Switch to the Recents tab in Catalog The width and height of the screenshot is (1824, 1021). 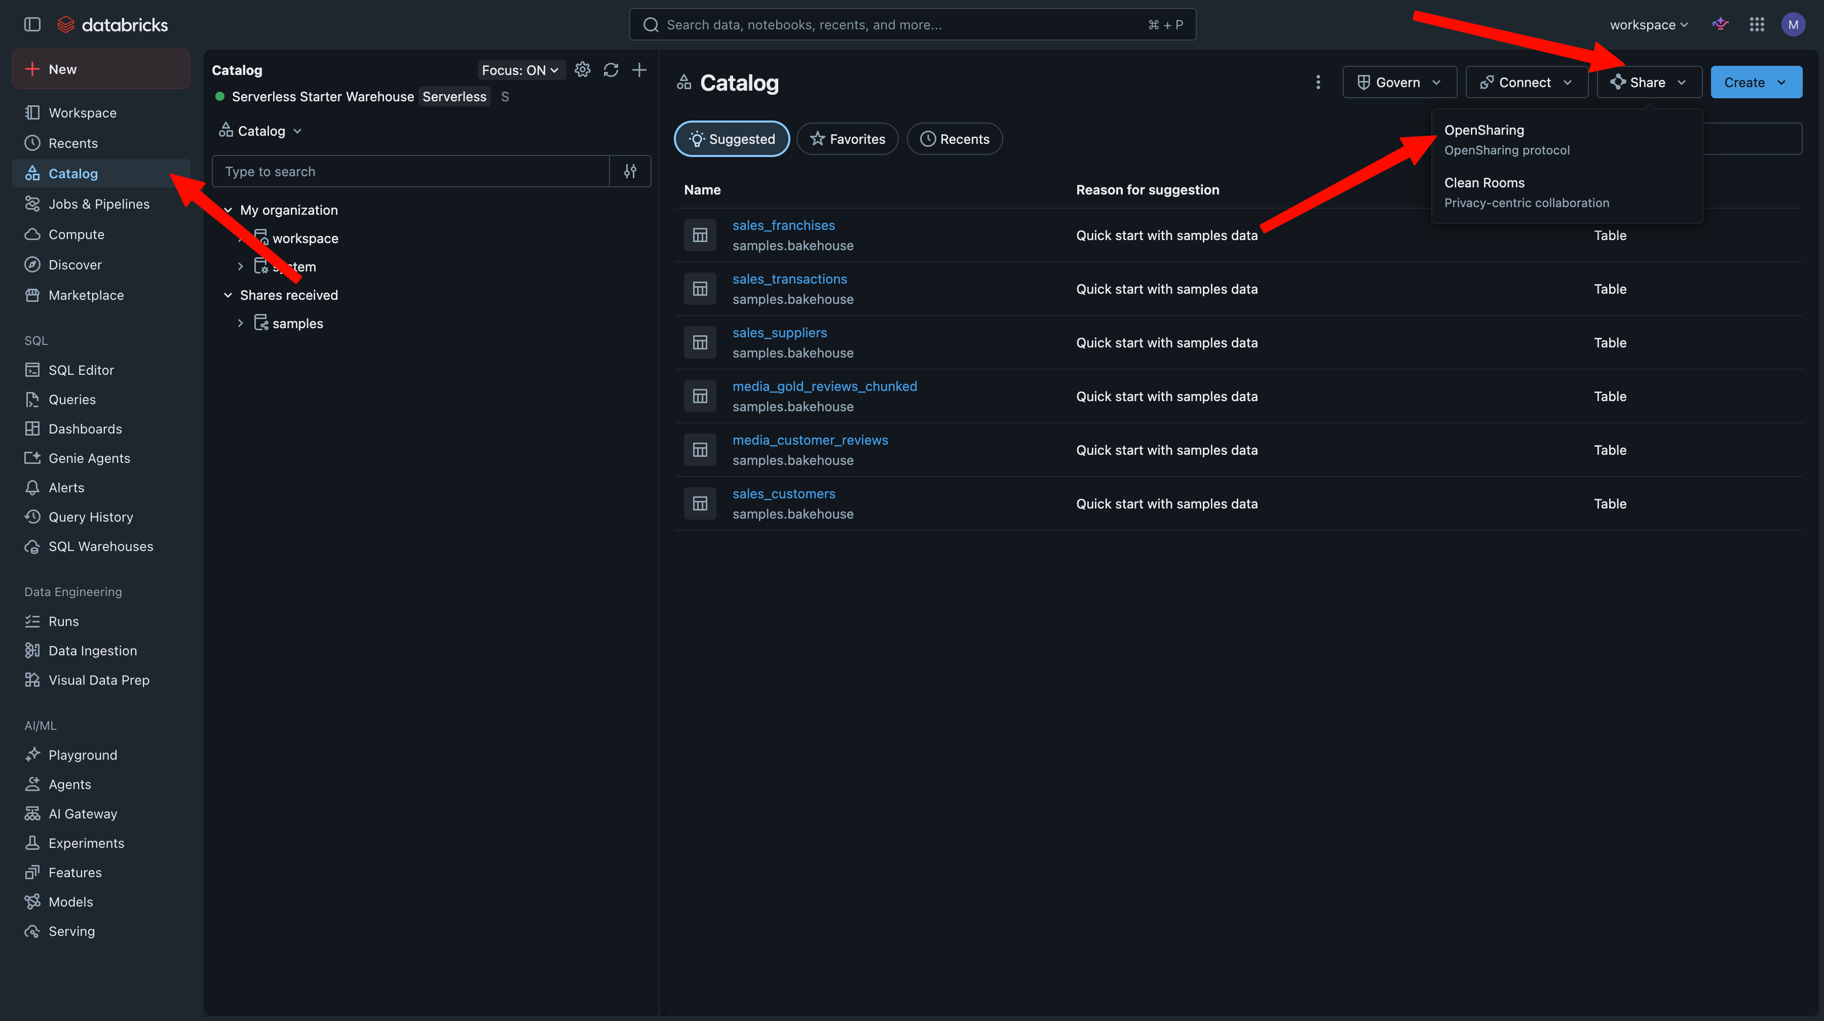coord(955,139)
